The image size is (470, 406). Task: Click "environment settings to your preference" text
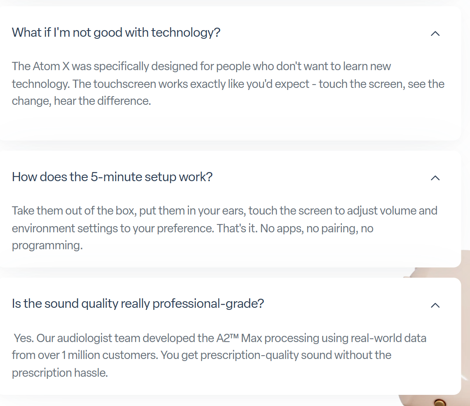point(111,228)
